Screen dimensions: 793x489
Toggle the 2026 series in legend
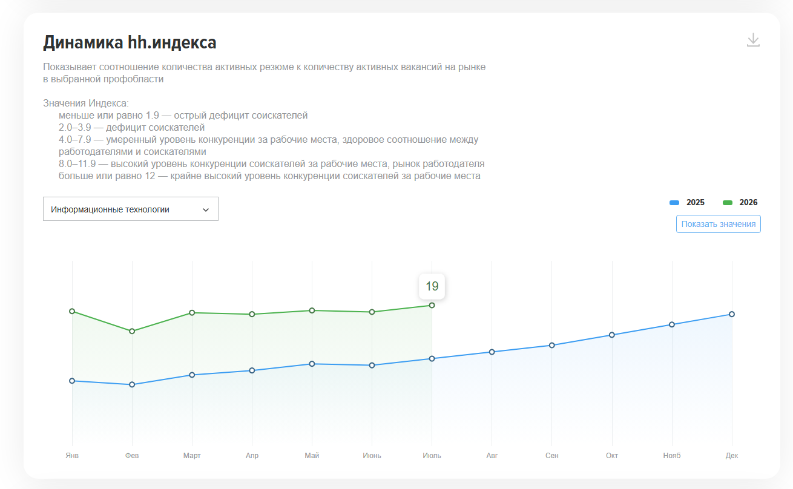pos(740,203)
